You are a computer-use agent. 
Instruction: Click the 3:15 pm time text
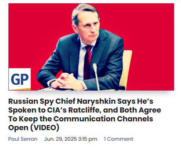(x=88, y=139)
